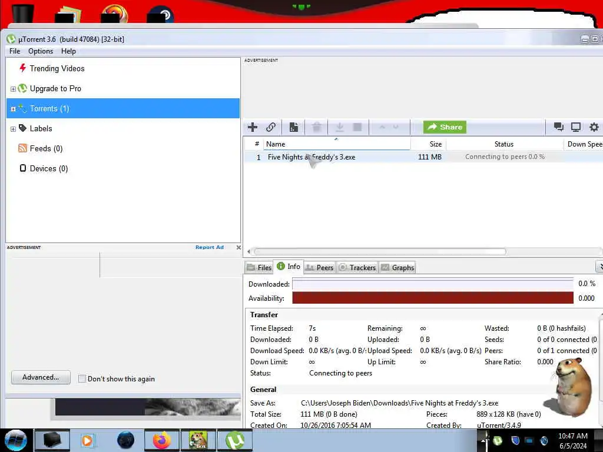Click the clock showing 10:47 AM

coord(572,436)
